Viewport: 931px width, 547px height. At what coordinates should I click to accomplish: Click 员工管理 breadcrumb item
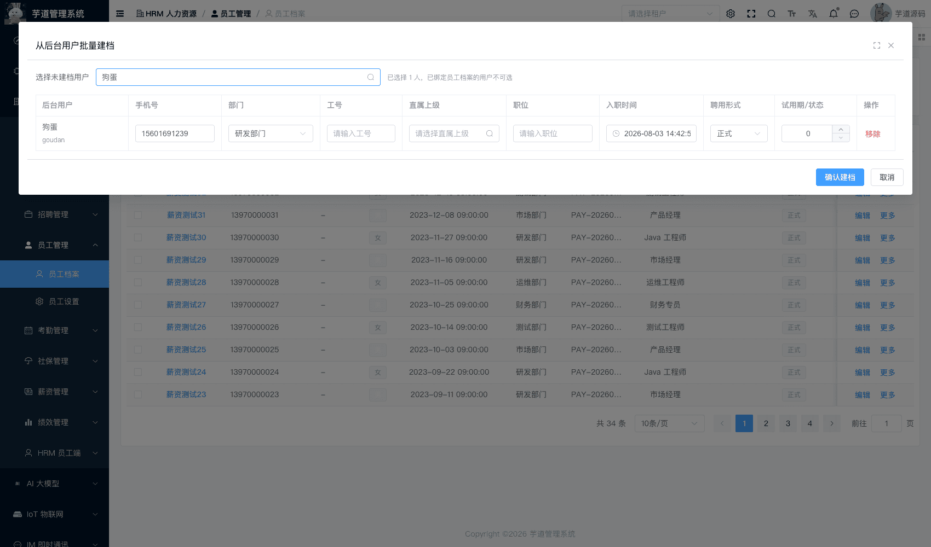231,14
